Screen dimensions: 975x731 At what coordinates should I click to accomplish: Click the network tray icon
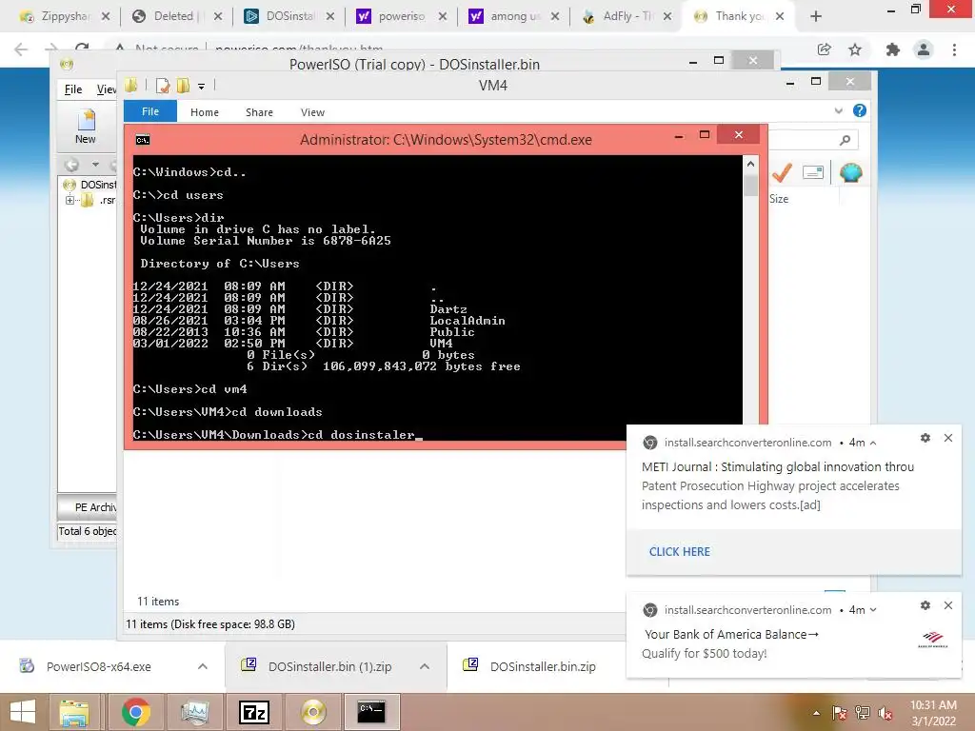pyautogui.click(x=863, y=712)
